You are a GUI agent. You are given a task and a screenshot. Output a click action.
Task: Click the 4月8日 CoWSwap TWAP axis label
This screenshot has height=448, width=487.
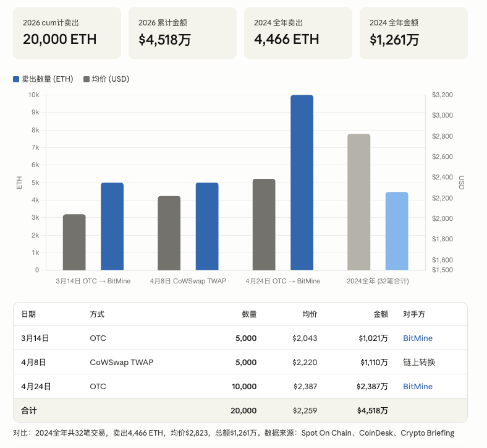tap(188, 281)
